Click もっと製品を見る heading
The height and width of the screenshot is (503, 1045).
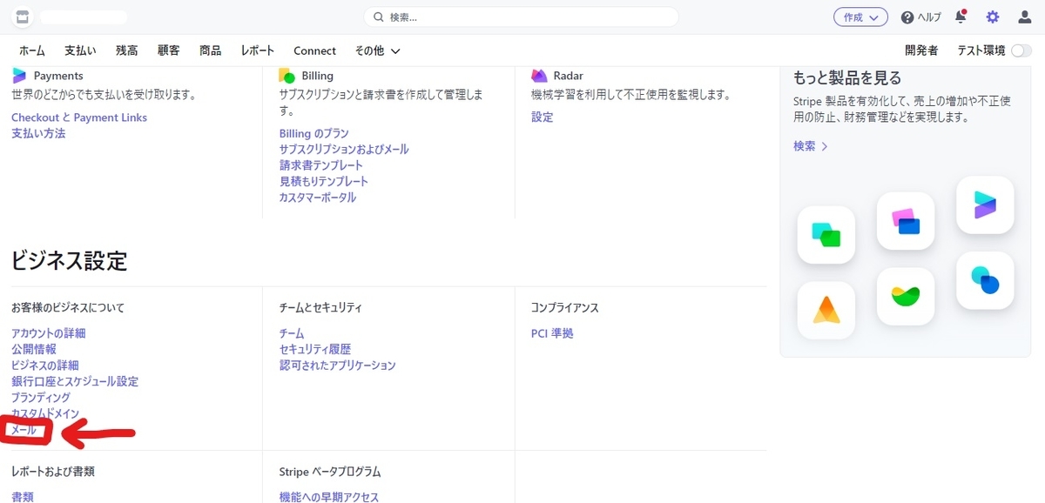[847, 77]
